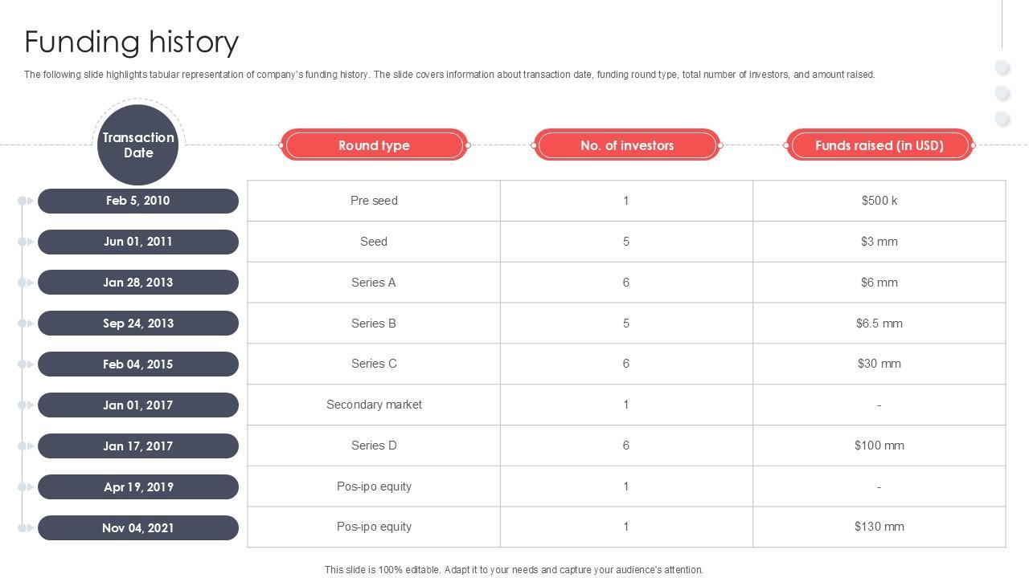Image resolution: width=1029 pixels, height=578 pixels.
Task: Pick the Jan 17, 2017 date pill
Action: (x=138, y=446)
